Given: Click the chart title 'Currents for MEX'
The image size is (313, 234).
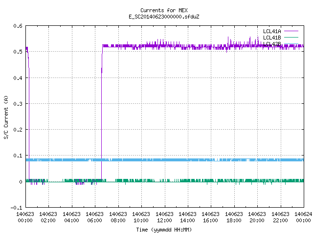Looking at the screenshot, I should (164, 10).
